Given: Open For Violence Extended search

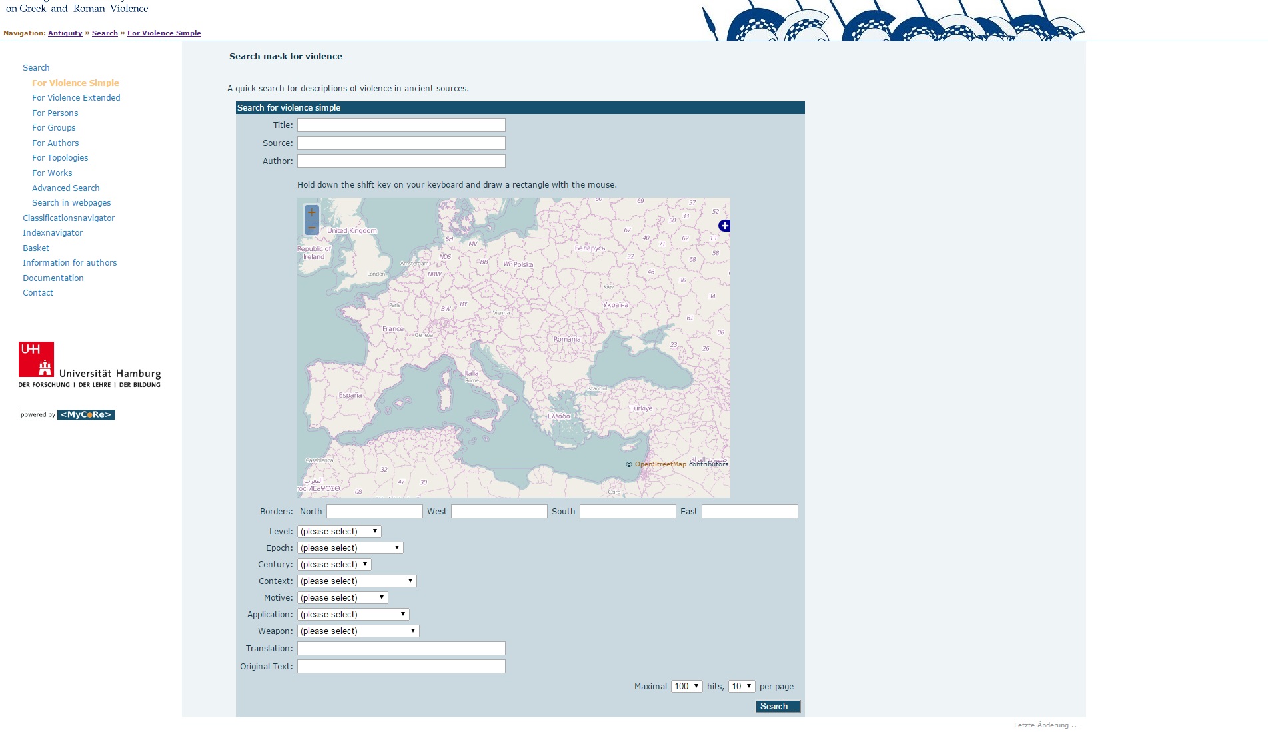Looking at the screenshot, I should coord(76,98).
